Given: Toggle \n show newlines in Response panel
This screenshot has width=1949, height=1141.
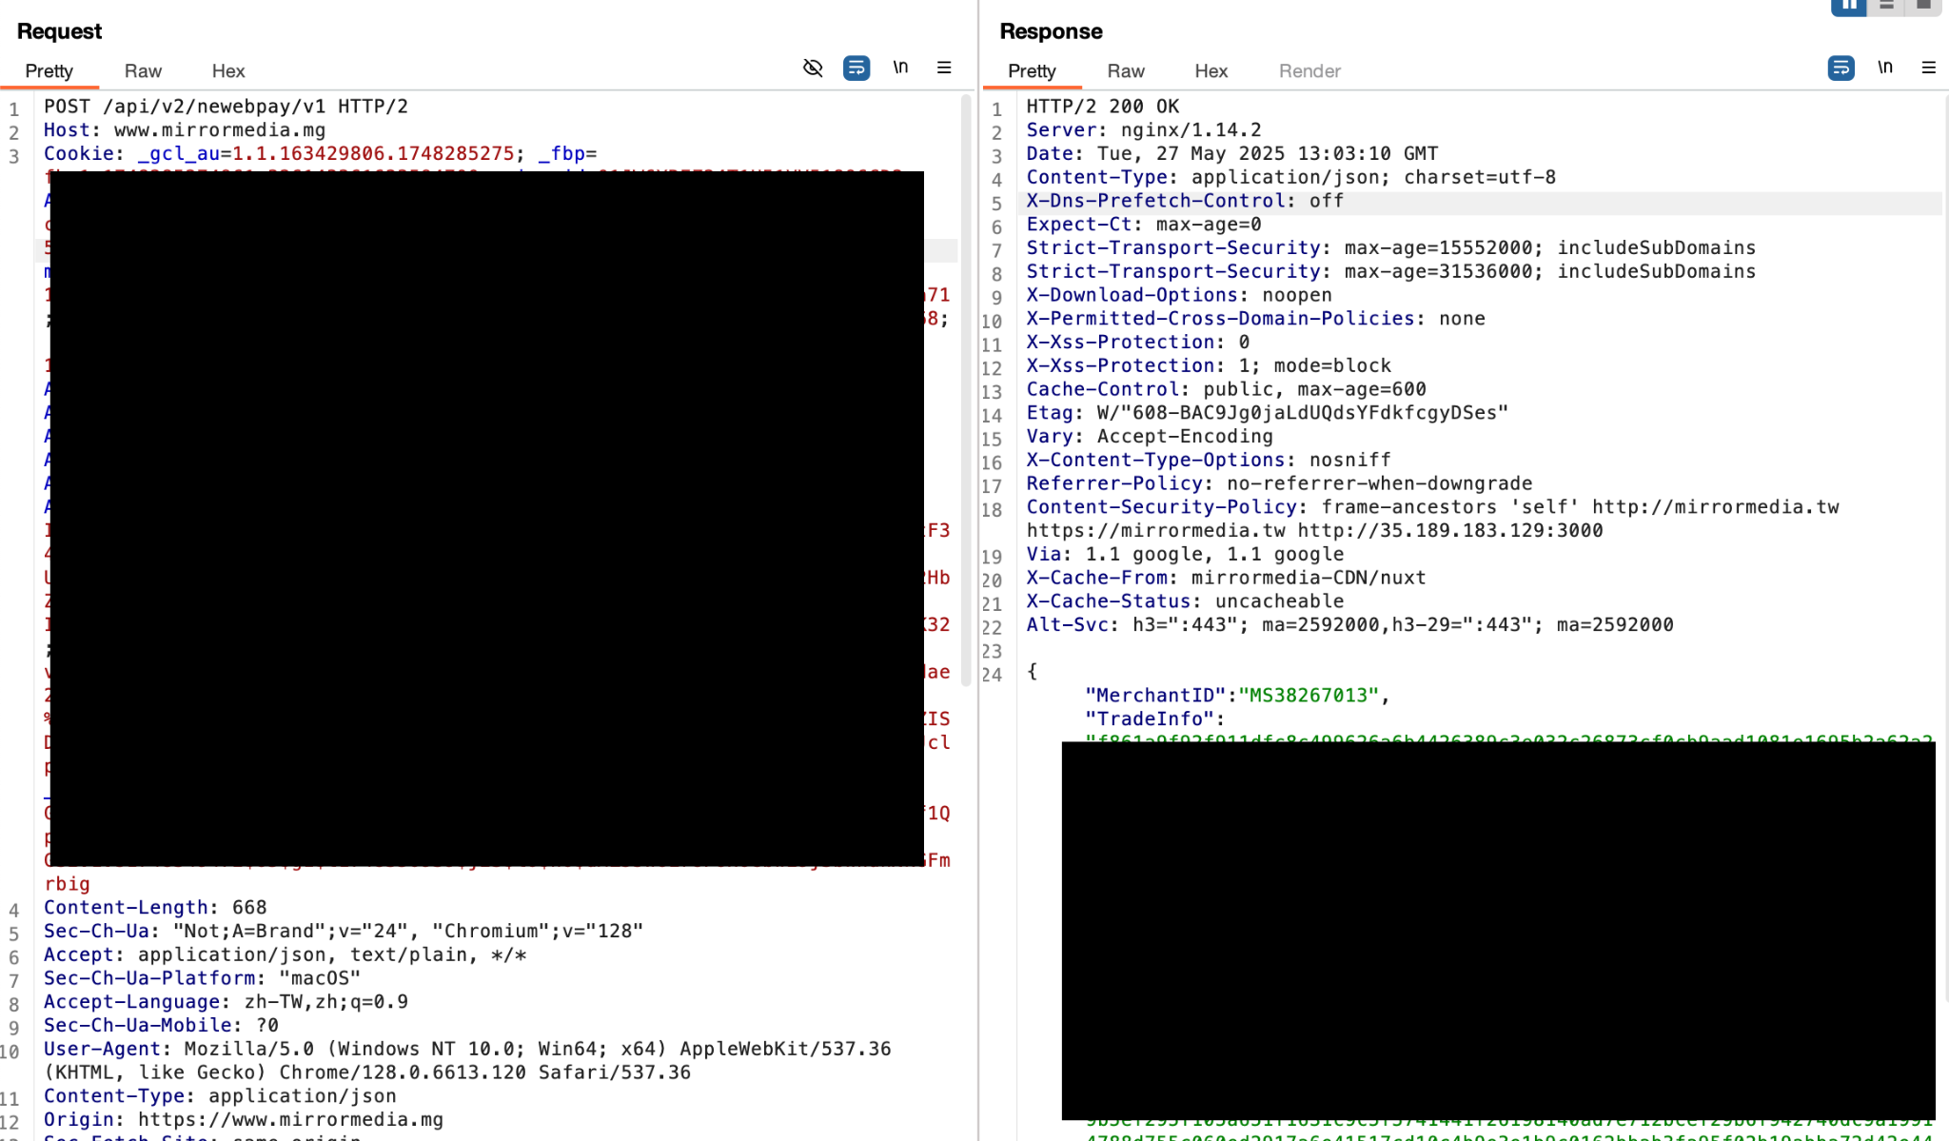Looking at the screenshot, I should click(x=1885, y=67).
